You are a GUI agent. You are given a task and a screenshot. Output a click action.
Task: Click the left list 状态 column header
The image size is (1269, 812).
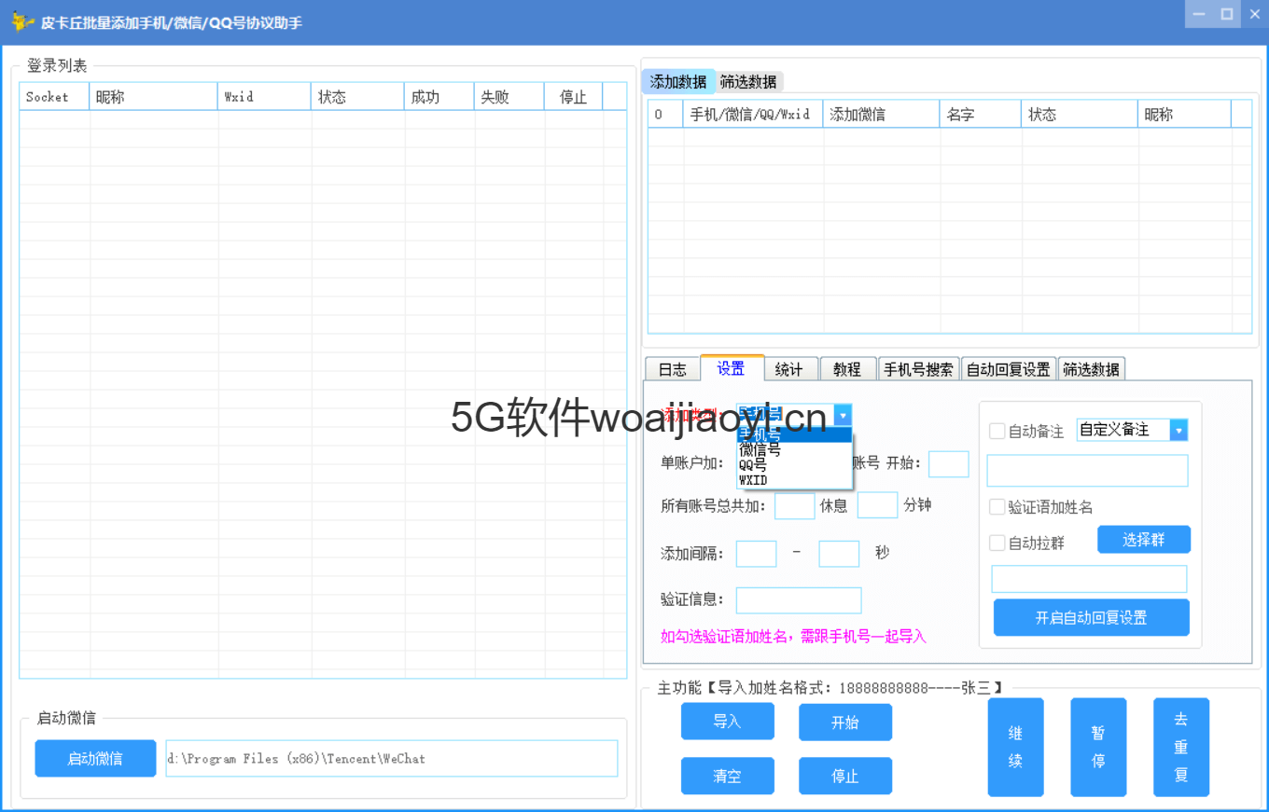[x=358, y=97]
